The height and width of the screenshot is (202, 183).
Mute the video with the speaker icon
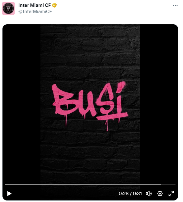149,194
